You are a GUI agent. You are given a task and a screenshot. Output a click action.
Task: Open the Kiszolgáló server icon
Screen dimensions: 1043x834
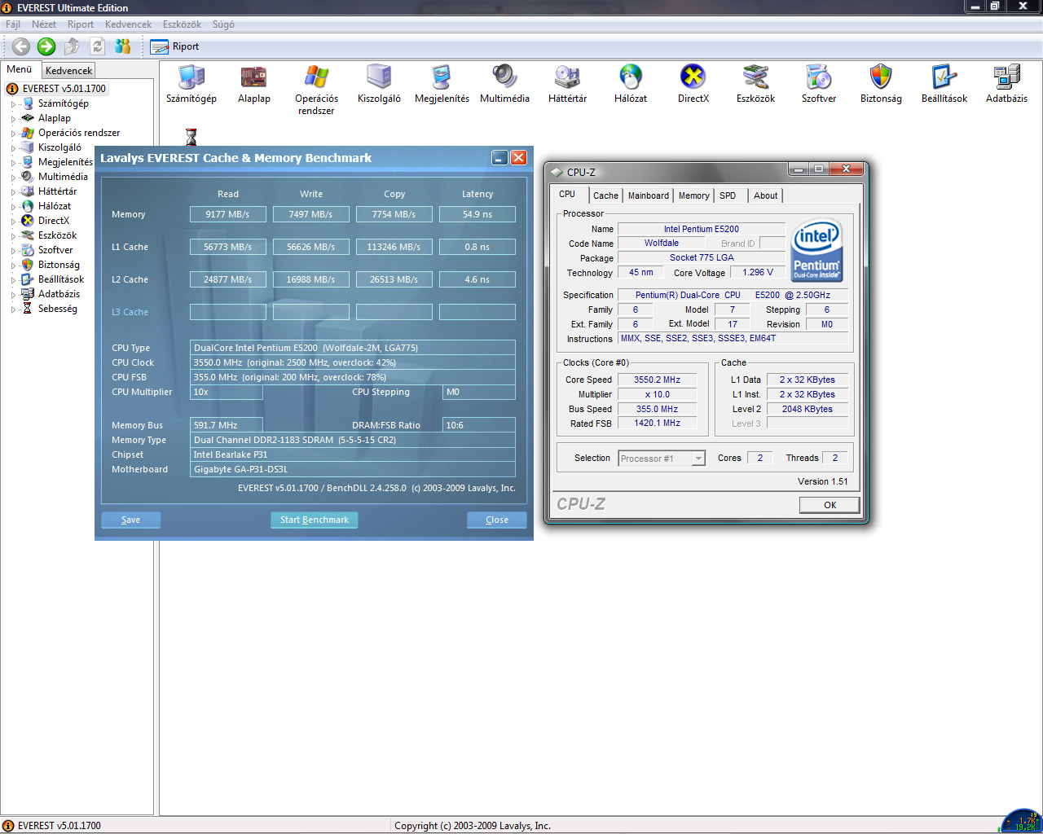(x=379, y=85)
